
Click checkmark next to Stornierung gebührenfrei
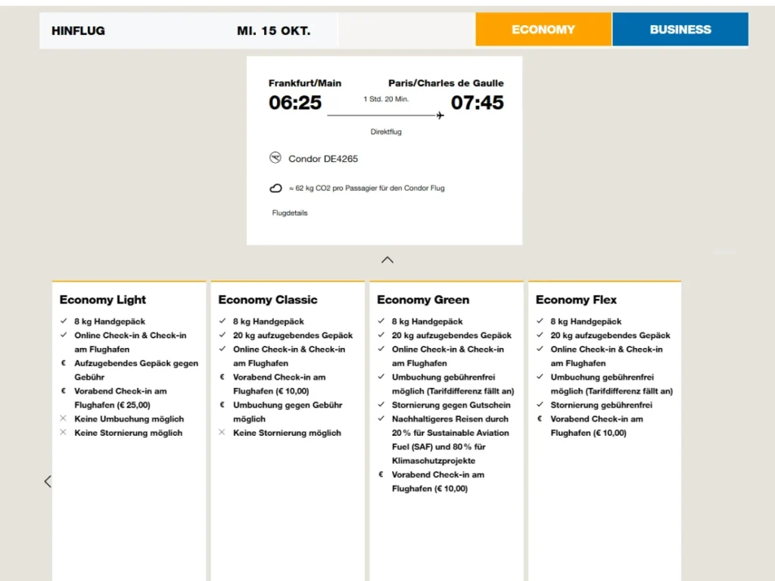[540, 405]
